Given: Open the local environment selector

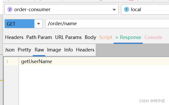Looking at the screenshot, I should 145,9.
